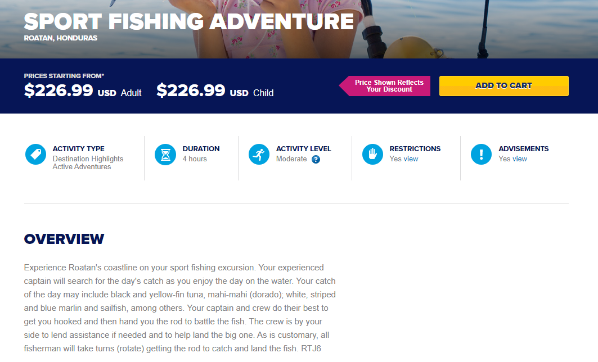The image size is (598, 362).
Task: Click Destination Highlights under Activity Type
Action: (88, 159)
